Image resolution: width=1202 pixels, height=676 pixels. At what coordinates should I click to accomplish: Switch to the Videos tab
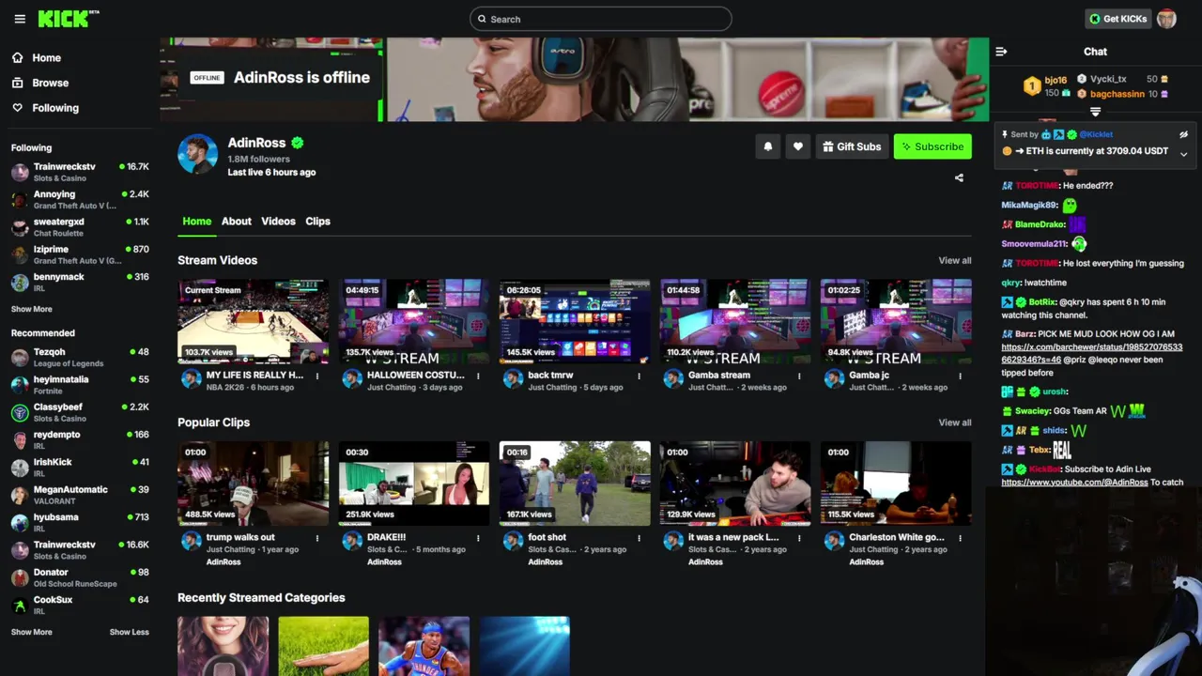pyautogui.click(x=278, y=222)
